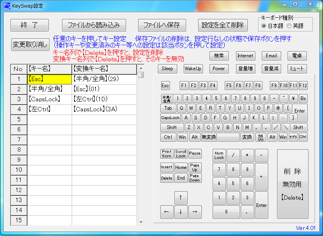323x236 pixels.
Task: Click the Print Scrn key
Action: (x=167, y=154)
